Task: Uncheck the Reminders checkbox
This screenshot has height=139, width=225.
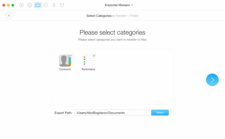Action: 94,56
